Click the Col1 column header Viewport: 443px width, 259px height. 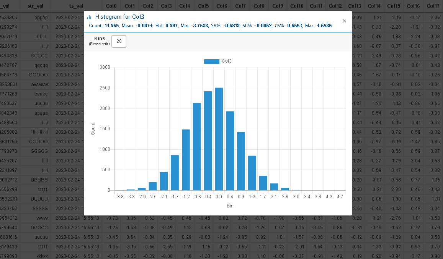130,6
